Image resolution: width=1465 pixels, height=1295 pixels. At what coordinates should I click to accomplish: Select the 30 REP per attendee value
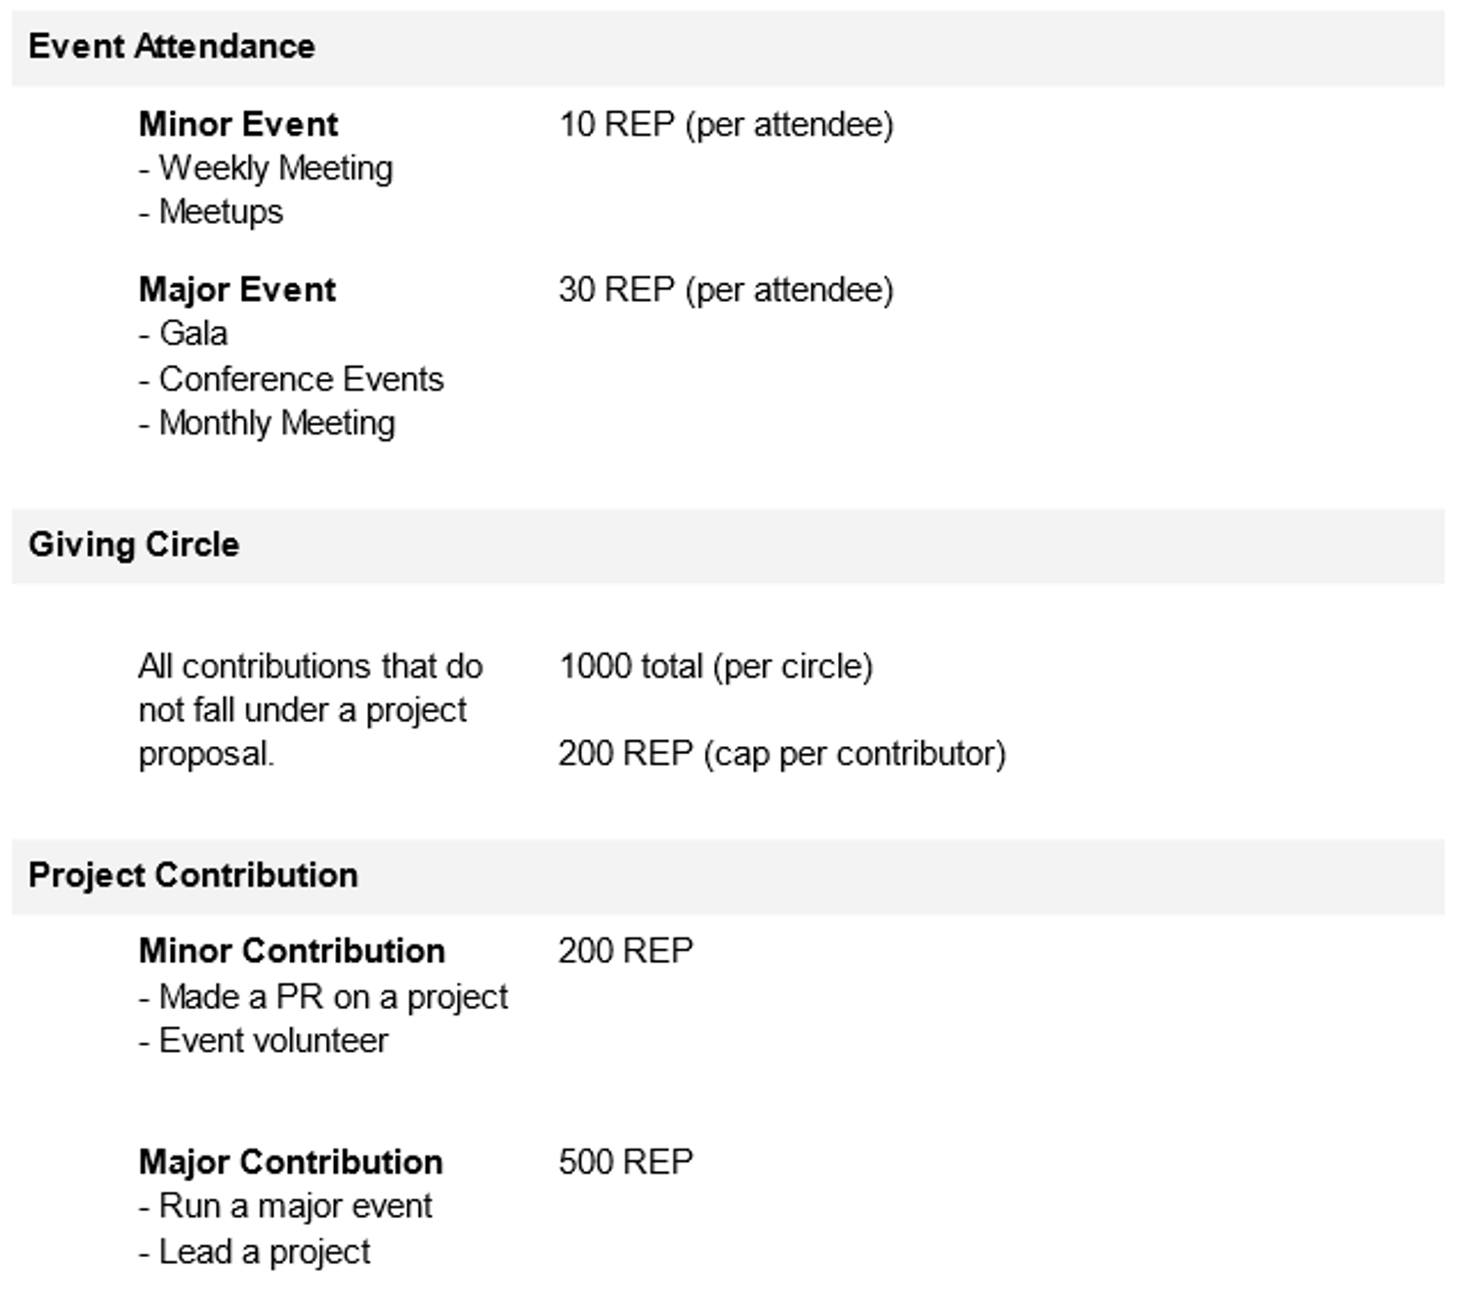coord(726,289)
